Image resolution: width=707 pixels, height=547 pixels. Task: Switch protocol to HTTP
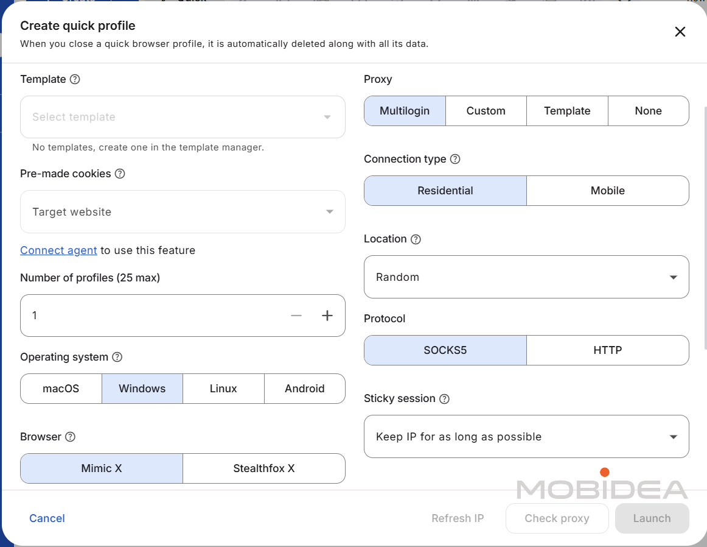click(x=607, y=350)
